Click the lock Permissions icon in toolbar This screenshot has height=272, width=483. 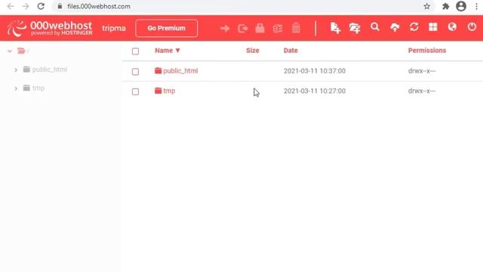click(x=260, y=28)
